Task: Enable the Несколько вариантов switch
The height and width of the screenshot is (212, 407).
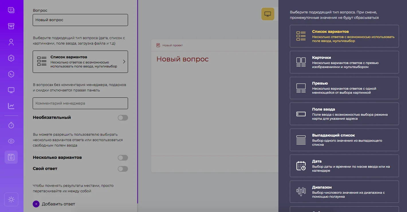Action: 123,158
